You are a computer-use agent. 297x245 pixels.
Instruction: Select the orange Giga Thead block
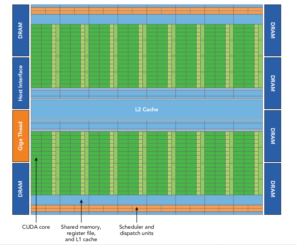tap(21, 136)
